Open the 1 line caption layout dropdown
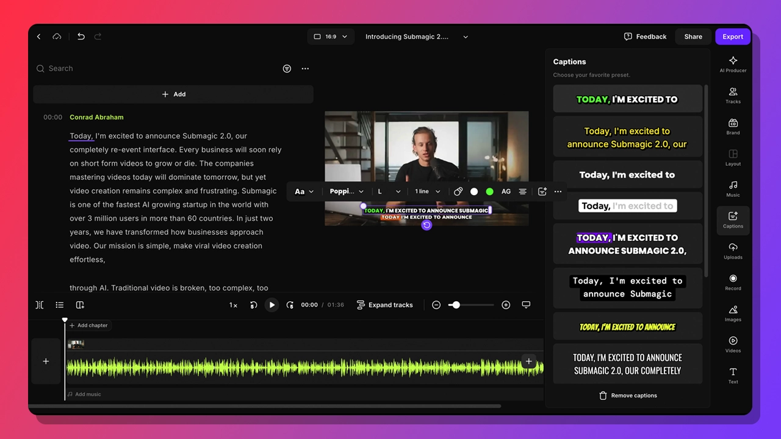Viewport: 781px width, 439px height. [x=427, y=191]
